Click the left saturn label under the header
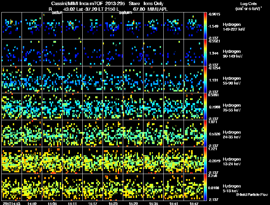The height and width of the screenshot is (205, 270). point(57,13)
